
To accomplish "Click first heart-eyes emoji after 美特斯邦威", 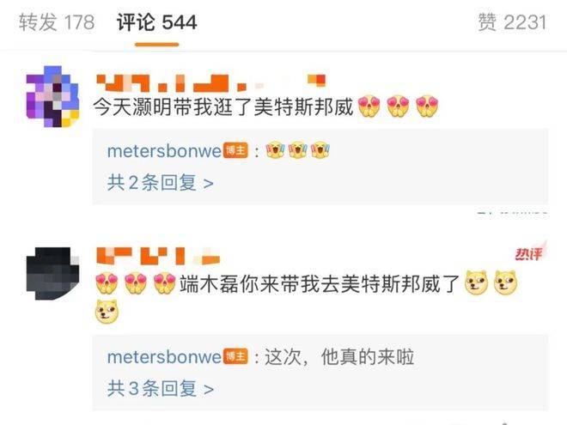I will pos(369,106).
